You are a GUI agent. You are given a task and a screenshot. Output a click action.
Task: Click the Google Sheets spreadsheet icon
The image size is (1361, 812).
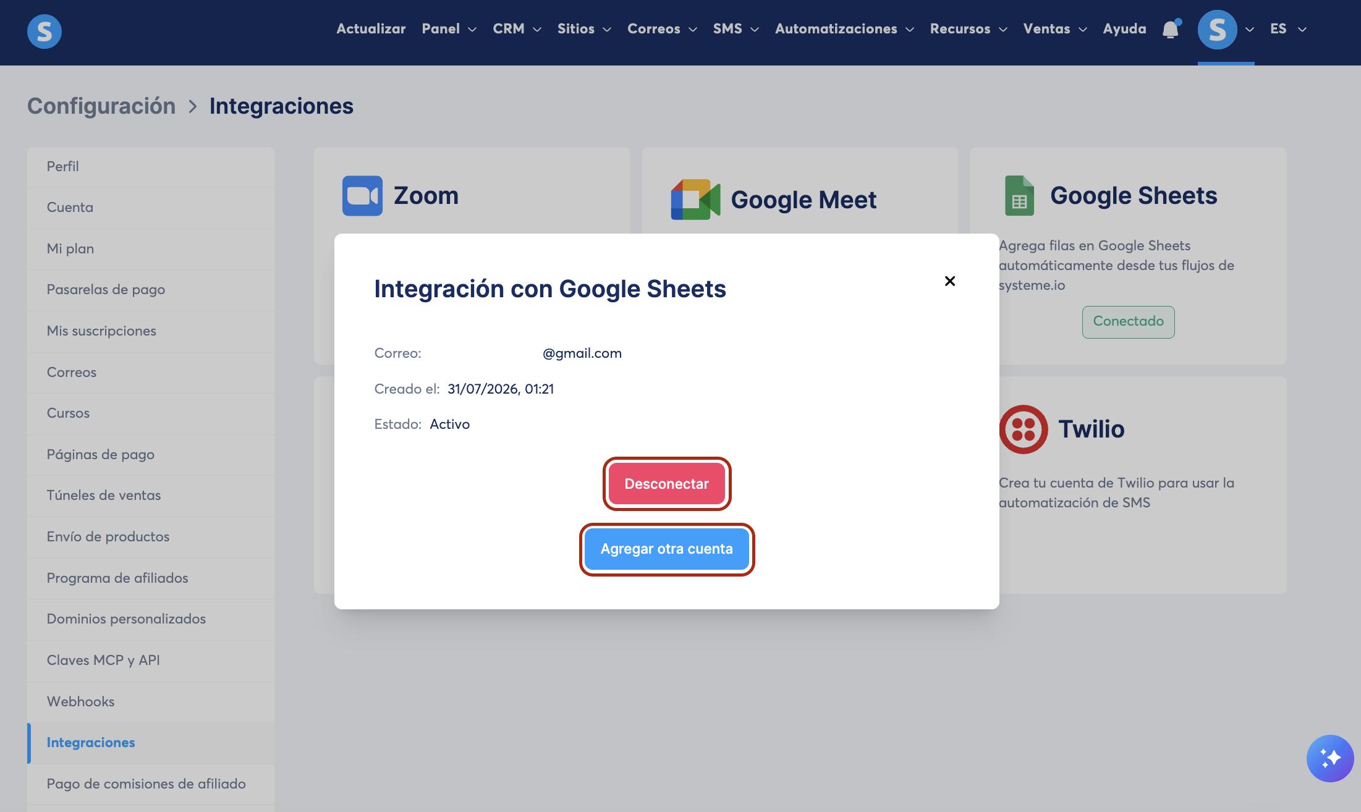[1019, 196]
